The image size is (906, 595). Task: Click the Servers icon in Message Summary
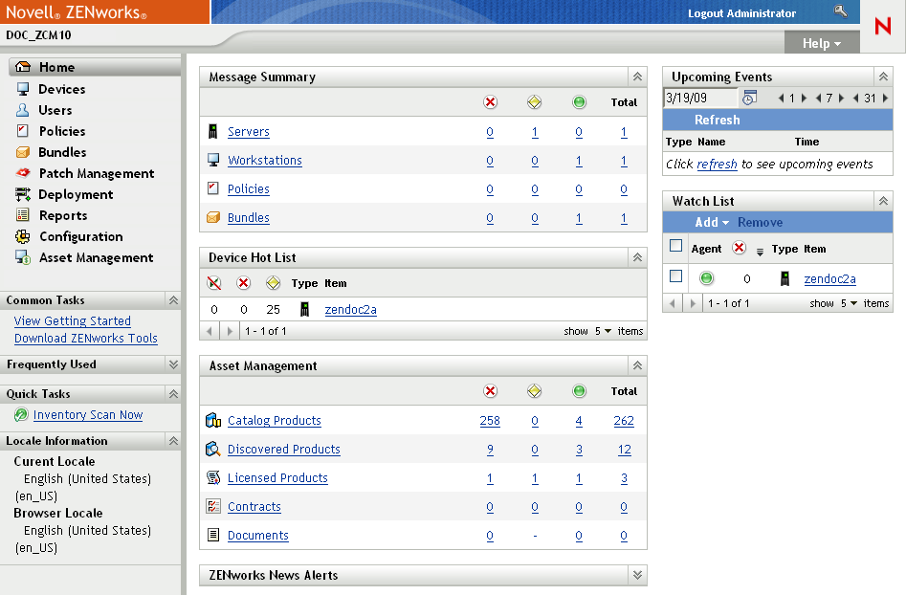tap(212, 132)
